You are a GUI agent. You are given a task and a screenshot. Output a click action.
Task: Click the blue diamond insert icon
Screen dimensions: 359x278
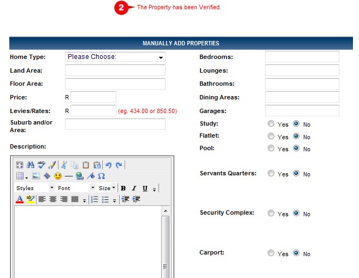tap(47, 176)
